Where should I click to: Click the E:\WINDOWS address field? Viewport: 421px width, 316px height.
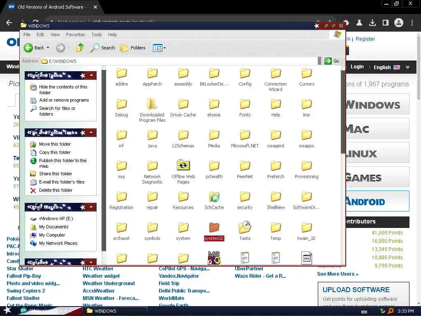(x=178, y=61)
